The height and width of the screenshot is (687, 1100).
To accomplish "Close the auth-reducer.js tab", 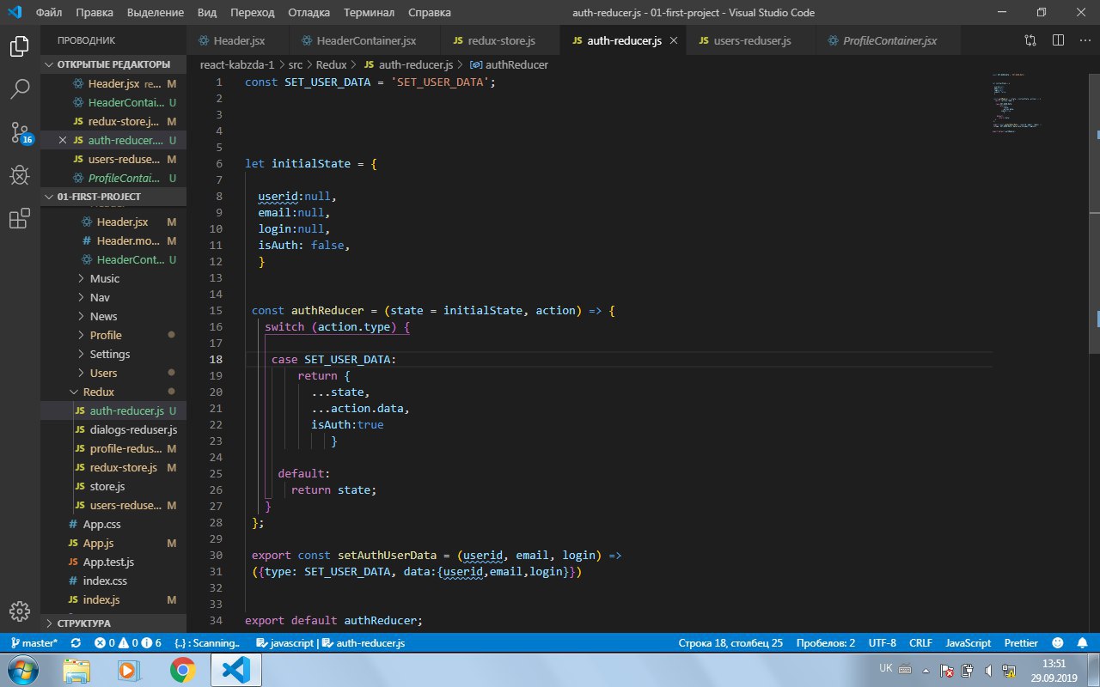I will (673, 40).
